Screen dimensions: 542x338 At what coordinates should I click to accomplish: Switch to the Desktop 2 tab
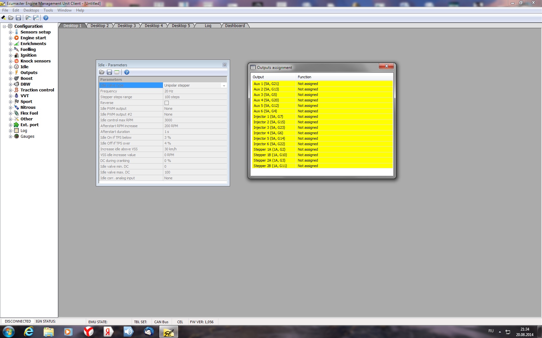[x=99, y=26]
